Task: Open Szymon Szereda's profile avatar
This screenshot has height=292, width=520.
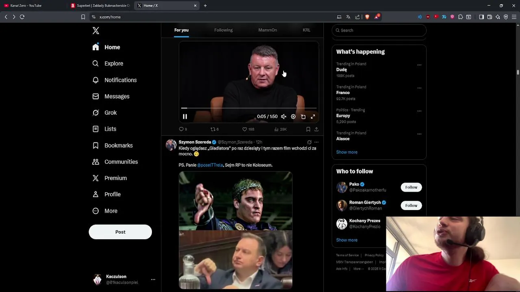Action: (x=171, y=145)
